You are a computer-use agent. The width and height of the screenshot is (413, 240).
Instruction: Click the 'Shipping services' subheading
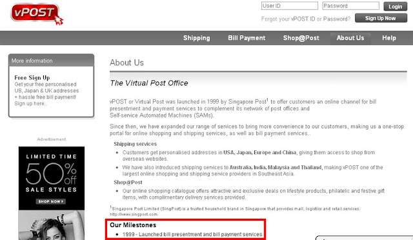click(x=135, y=144)
